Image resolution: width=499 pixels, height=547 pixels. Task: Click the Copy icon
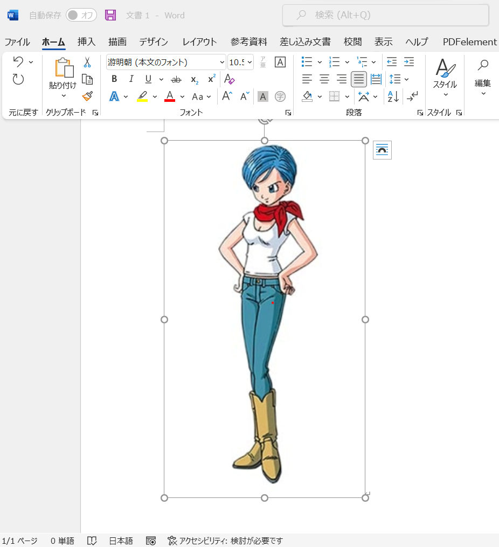tap(87, 79)
